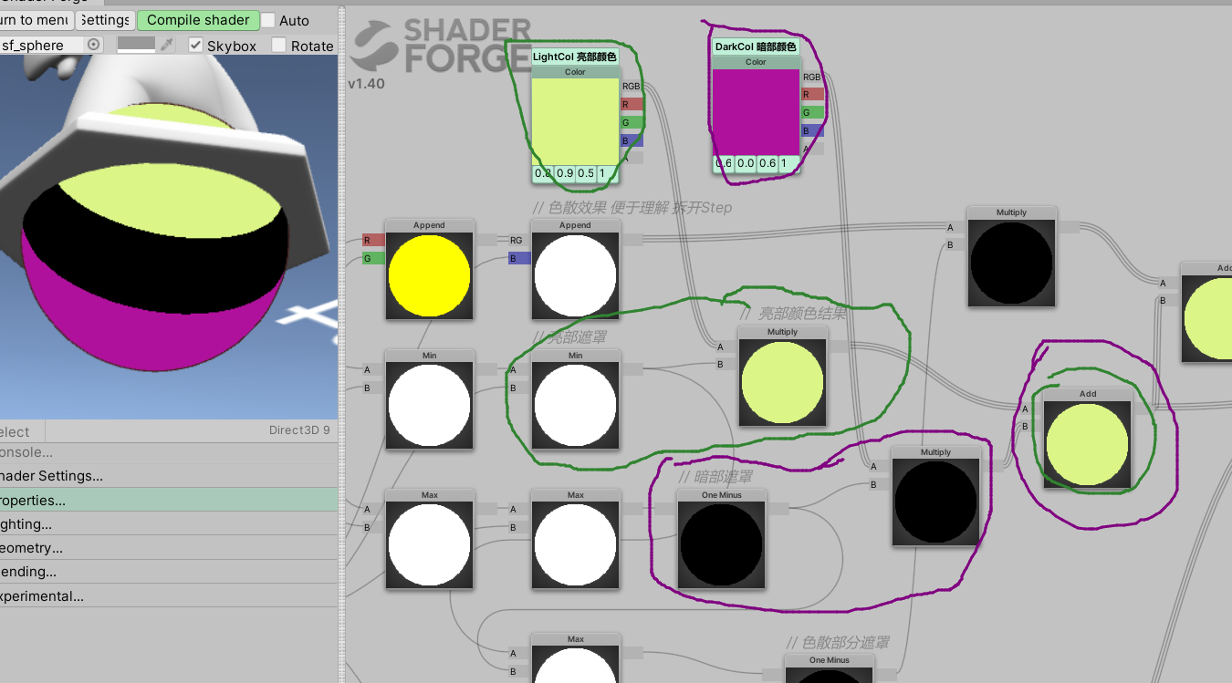
Task: Expand the Shader Settings... section
Action: (169, 476)
